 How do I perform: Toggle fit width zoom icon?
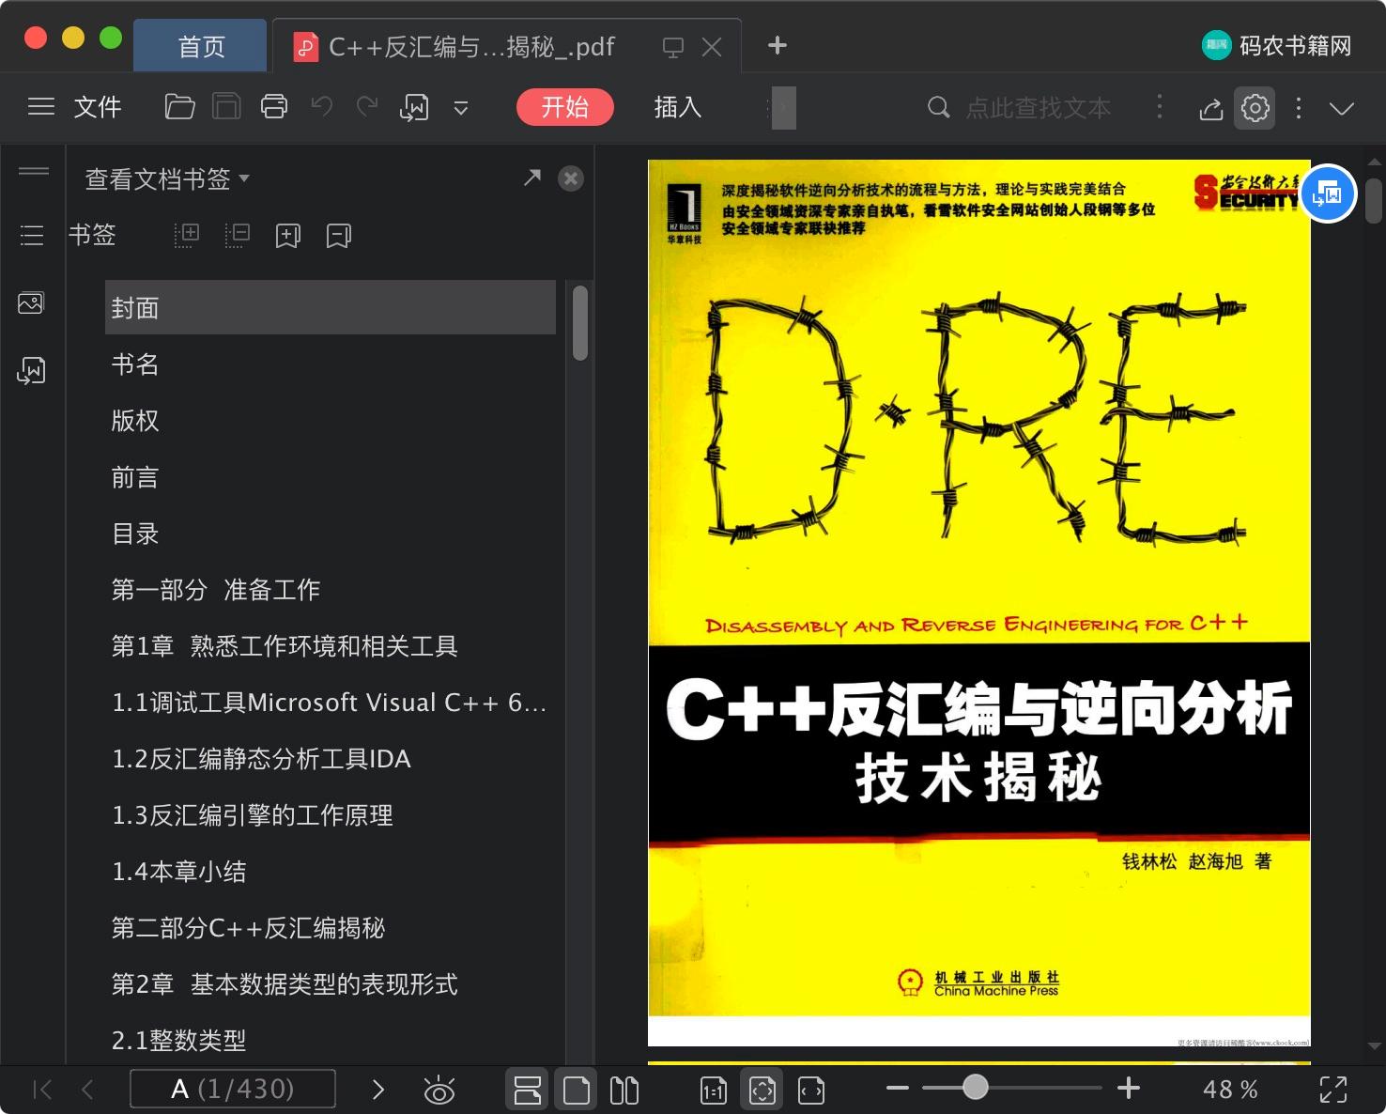tap(811, 1091)
